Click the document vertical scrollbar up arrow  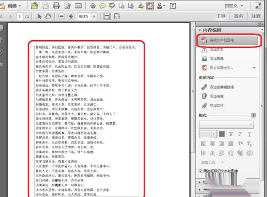[193, 27]
